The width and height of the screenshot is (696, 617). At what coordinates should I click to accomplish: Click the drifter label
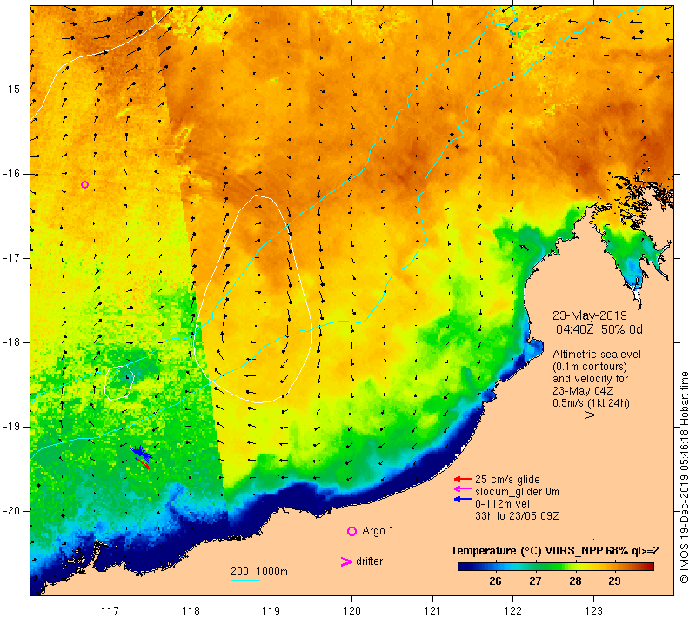(x=369, y=561)
